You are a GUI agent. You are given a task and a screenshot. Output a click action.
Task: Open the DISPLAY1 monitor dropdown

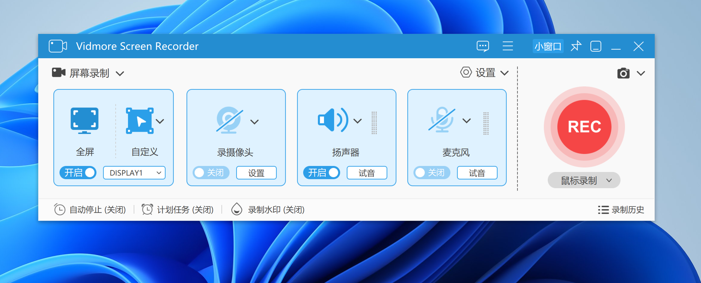coord(134,173)
